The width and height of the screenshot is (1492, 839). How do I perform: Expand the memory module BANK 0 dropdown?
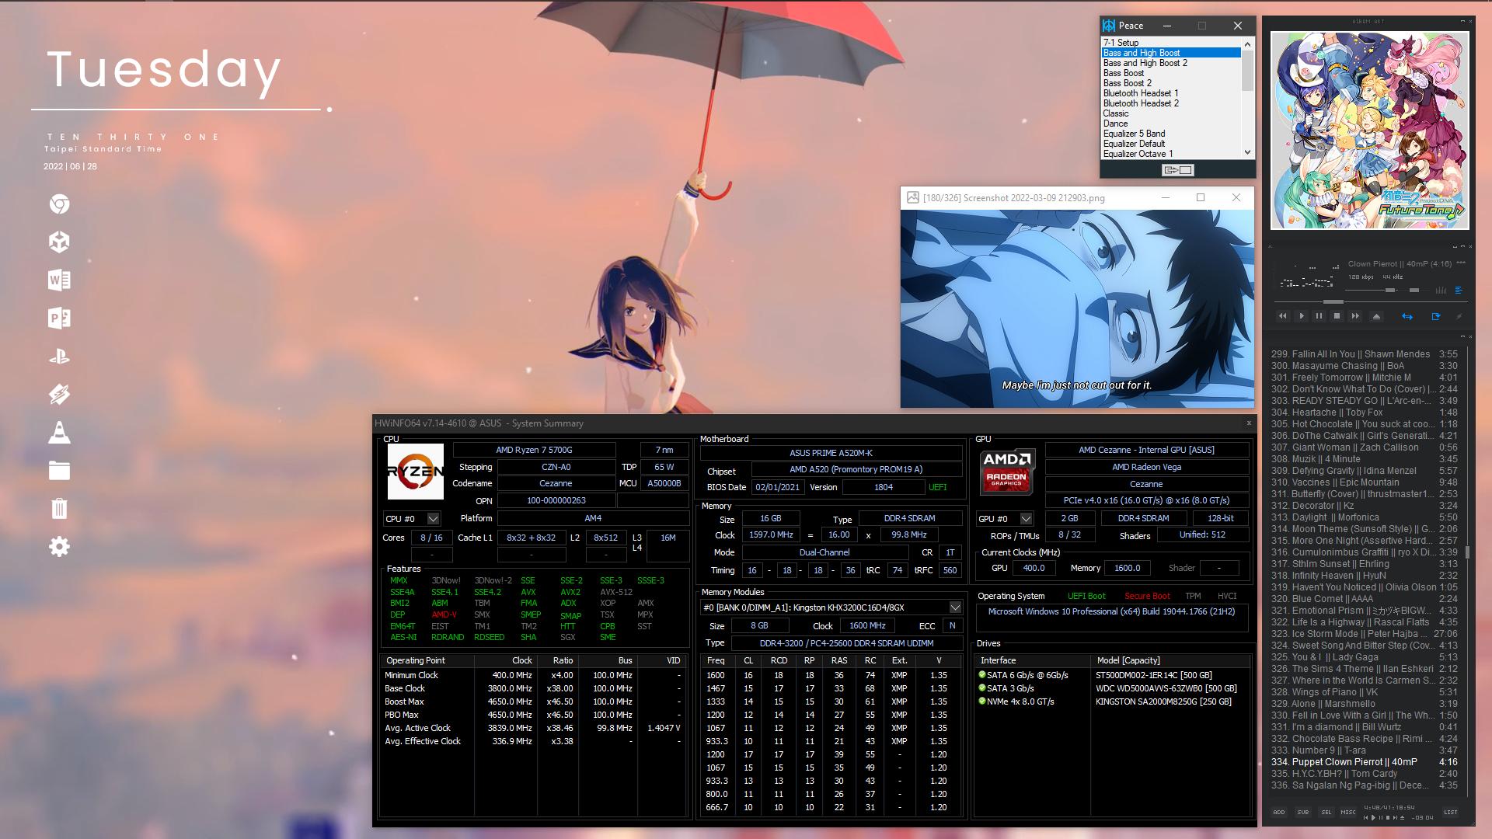click(x=955, y=607)
